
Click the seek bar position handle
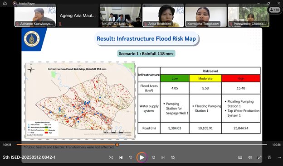pyautogui.click(x=117, y=145)
